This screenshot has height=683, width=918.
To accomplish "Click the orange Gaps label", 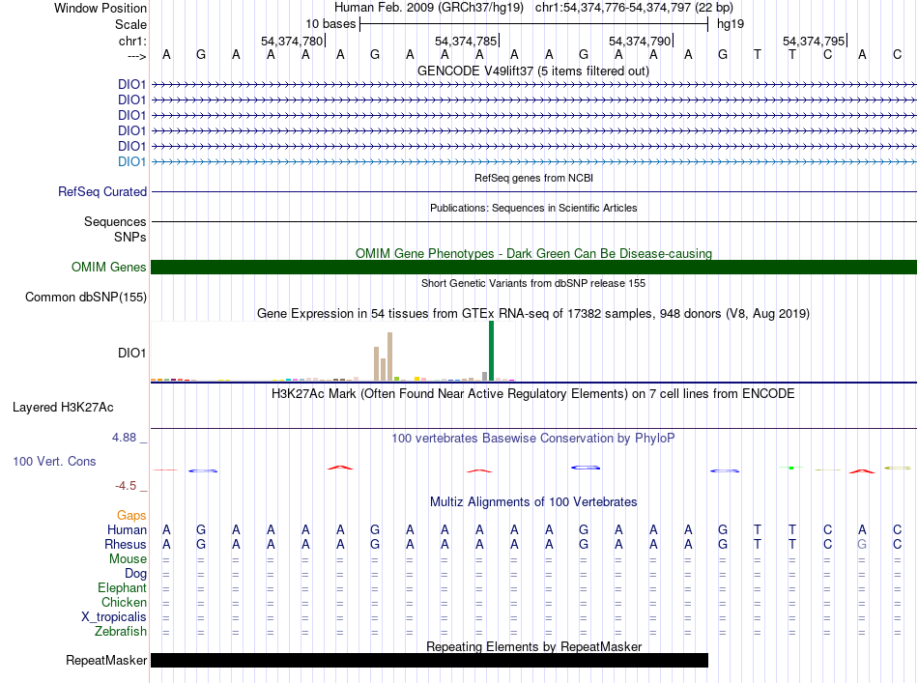I will tap(131, 515).
